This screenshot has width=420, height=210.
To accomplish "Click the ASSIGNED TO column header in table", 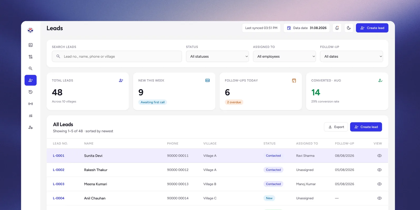I will [307, 144].
